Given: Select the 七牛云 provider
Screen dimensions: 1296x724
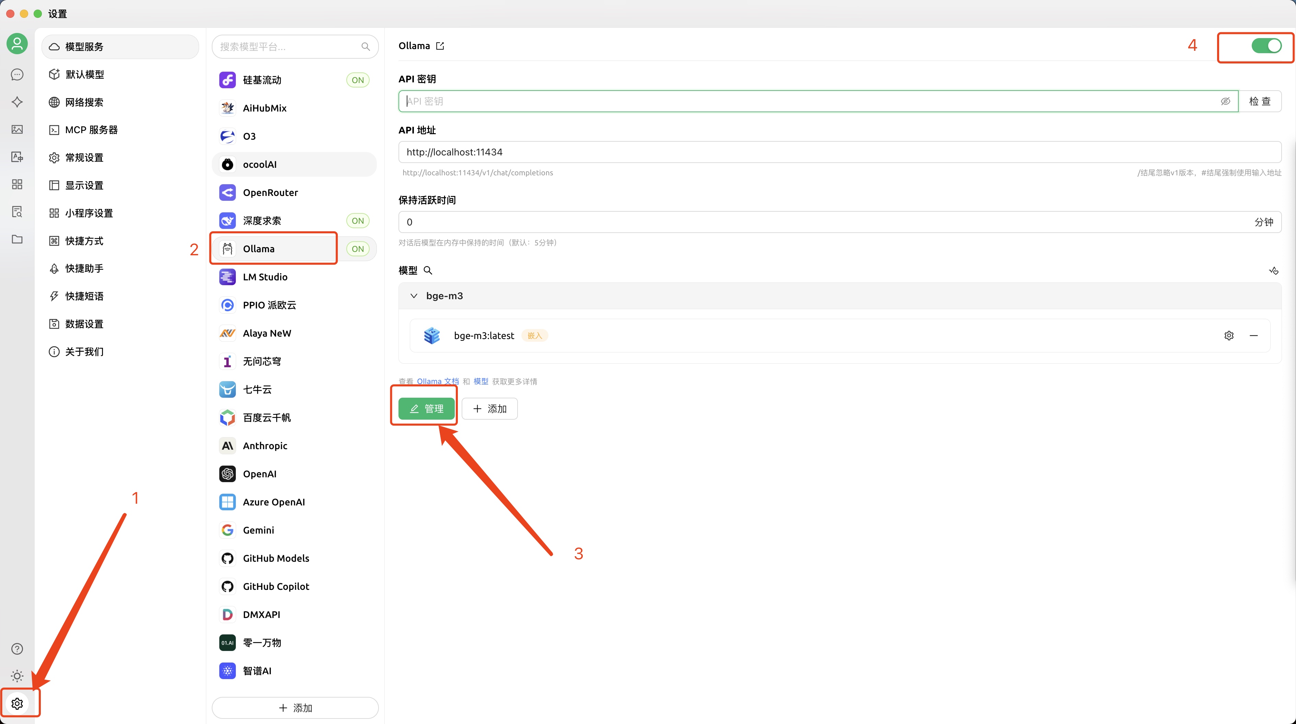Looking at the screenshot, I should [x=294, y=389].
